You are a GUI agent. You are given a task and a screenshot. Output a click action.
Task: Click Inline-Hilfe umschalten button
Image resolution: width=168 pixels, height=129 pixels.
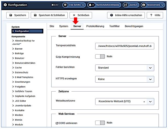tap(126, 15)
